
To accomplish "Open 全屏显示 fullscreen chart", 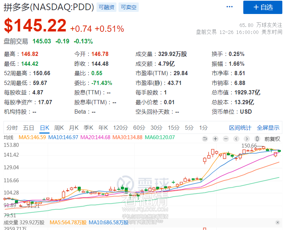I will pos(268,128).
